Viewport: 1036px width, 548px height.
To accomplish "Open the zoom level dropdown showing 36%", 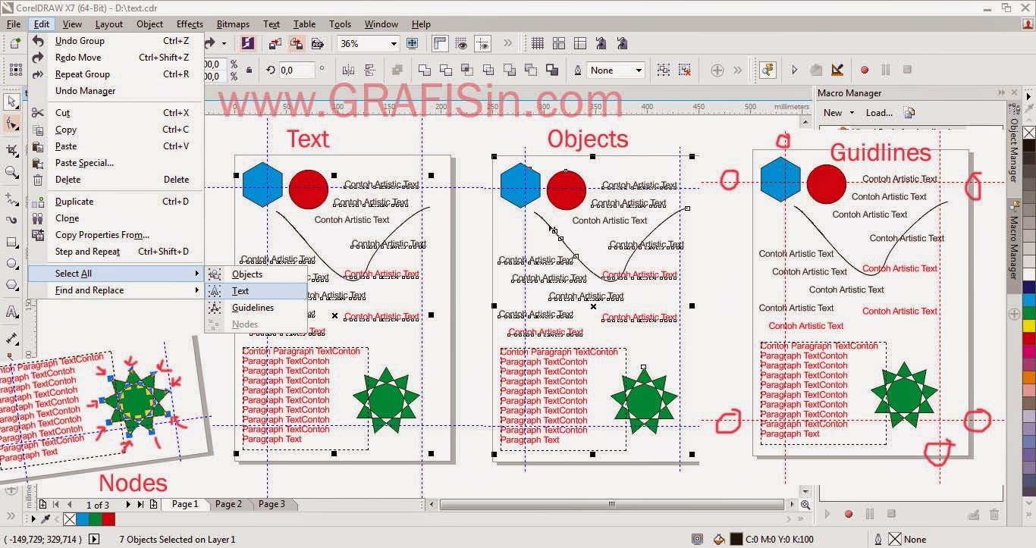I will point(394,44).
